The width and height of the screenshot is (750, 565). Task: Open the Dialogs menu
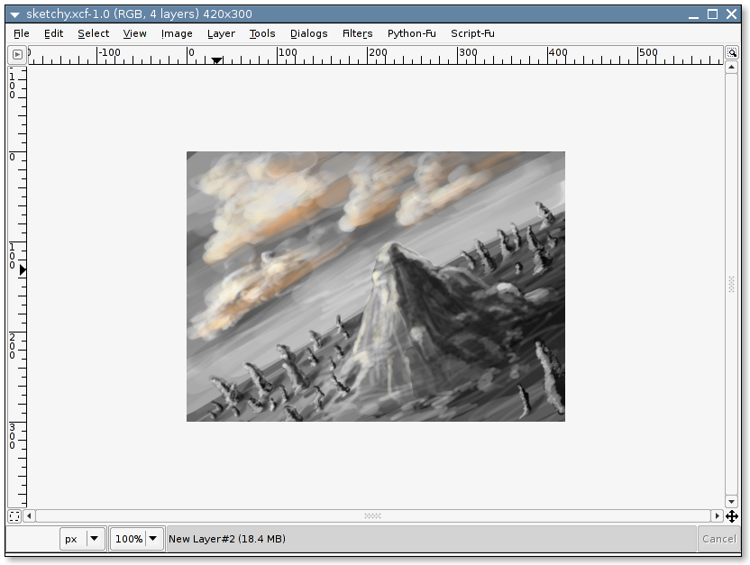(x=308, y=33)
